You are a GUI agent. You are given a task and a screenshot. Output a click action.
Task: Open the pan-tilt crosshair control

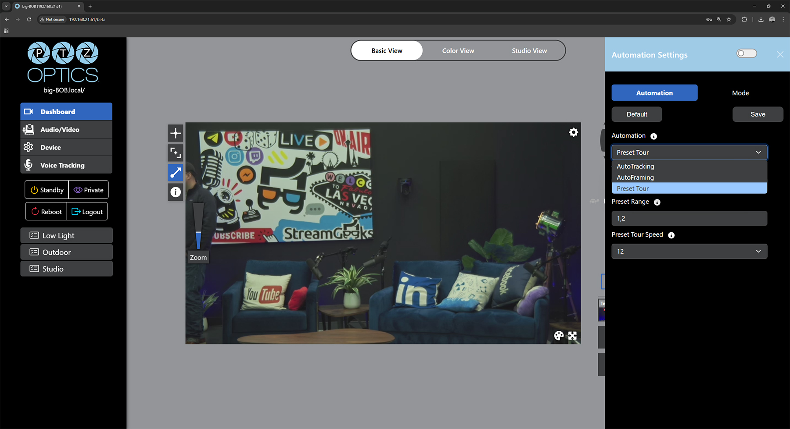click(176, 133)
